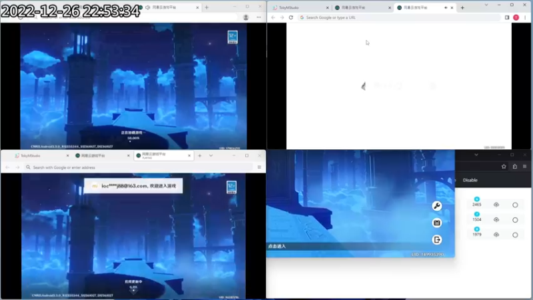Screen dimensions: 533x300
Task: Open profile icon in top-left browser window
Action: click(x=246, y=17)
